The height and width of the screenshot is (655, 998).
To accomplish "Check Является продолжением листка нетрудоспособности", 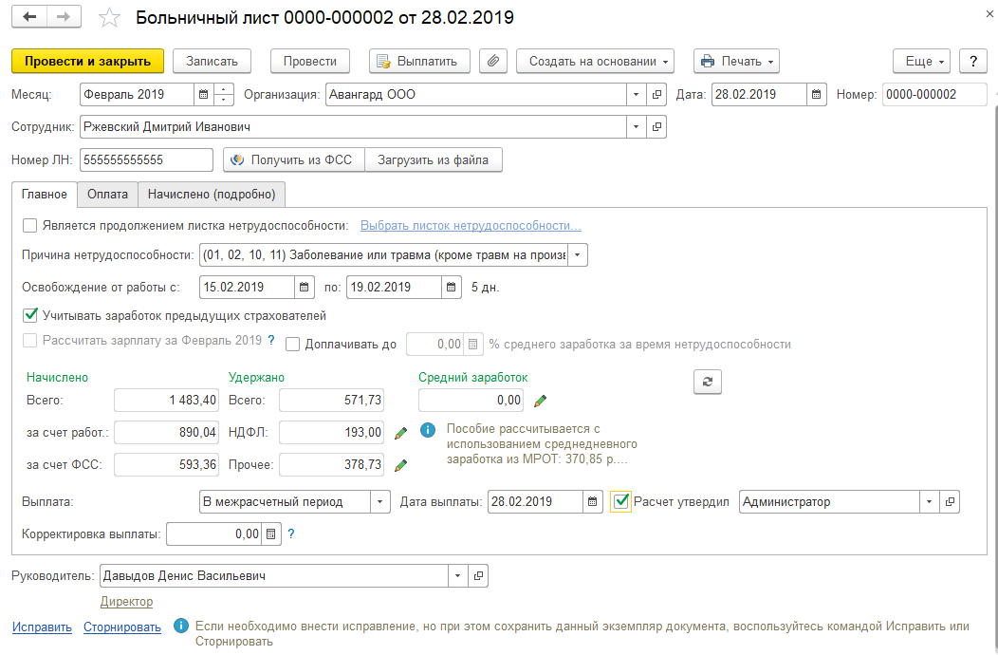I will point(30,226).
